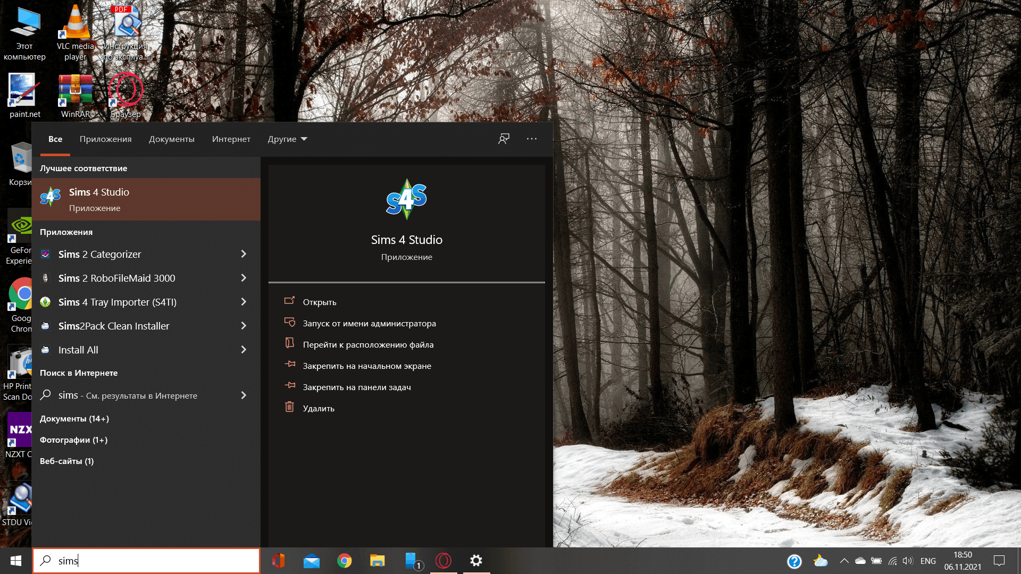Screen dimensions: 1021x574
Task: Expand Sims 4 Tray Importer result arrow
Action: (x=244, y=302)
